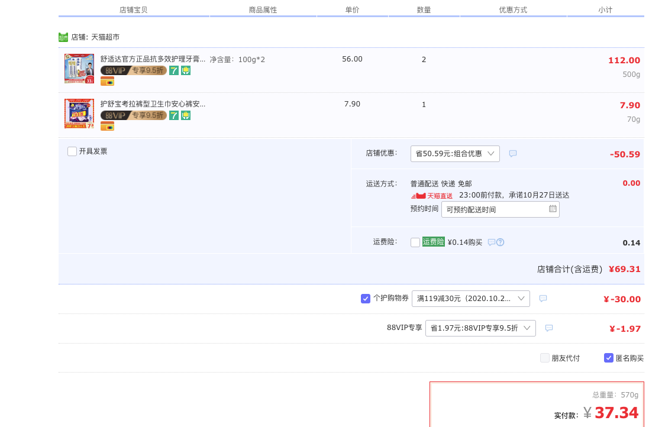Click the comment icon next to 个护购物券 dropdown

pyautogui.click(x=543, y=298)
